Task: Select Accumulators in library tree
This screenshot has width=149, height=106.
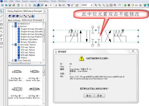Action: point(24,24)
